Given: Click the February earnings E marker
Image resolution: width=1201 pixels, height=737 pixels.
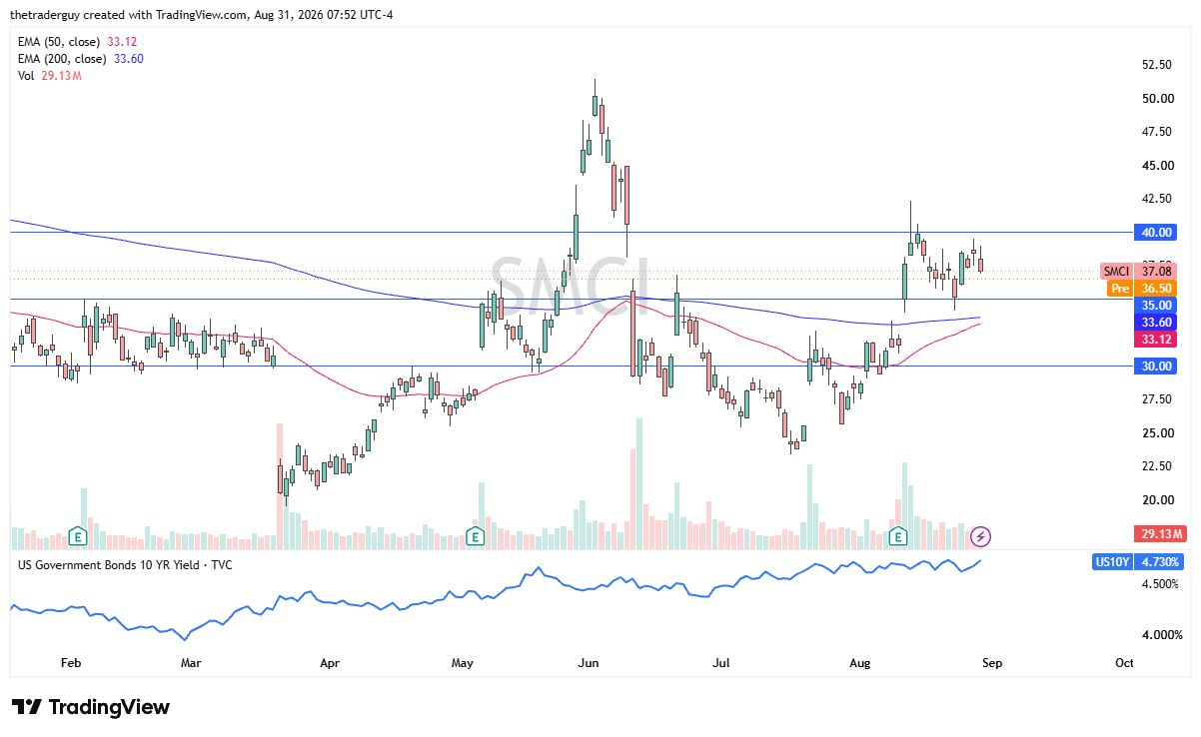Looking at the screenshot, I should (77, 536).
